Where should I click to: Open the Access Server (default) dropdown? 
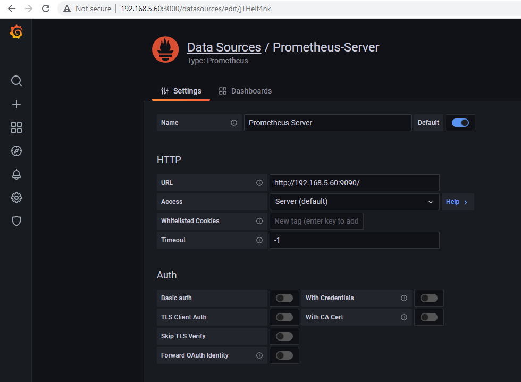(355, 202)
